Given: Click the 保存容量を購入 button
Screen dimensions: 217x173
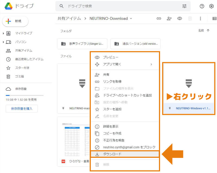Looking at the screenshot, I should coord(22,109).
